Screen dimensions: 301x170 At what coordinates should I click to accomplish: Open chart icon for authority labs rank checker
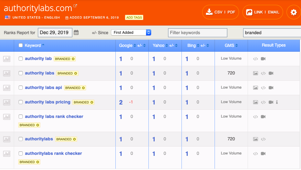pos(7,117)
